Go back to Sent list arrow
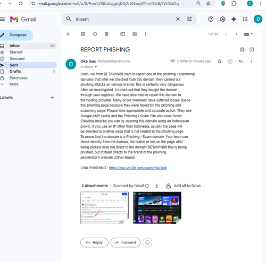 click(x=68, y=34)
